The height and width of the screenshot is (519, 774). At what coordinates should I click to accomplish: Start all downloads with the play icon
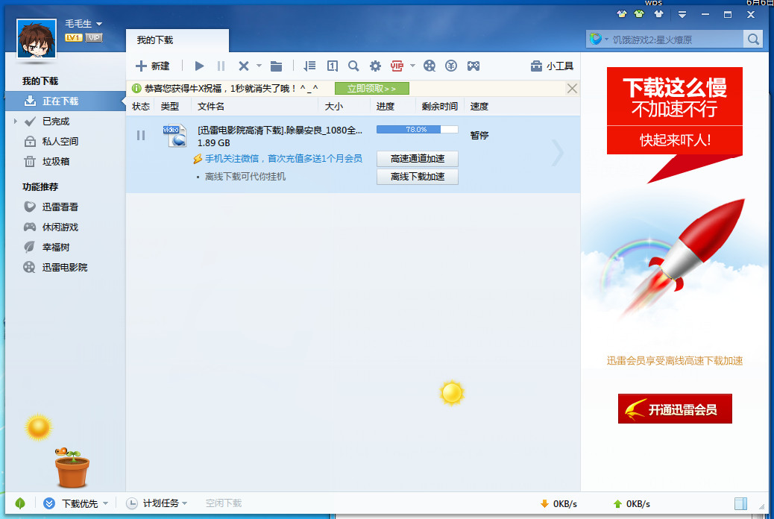[x=199, y=66]
